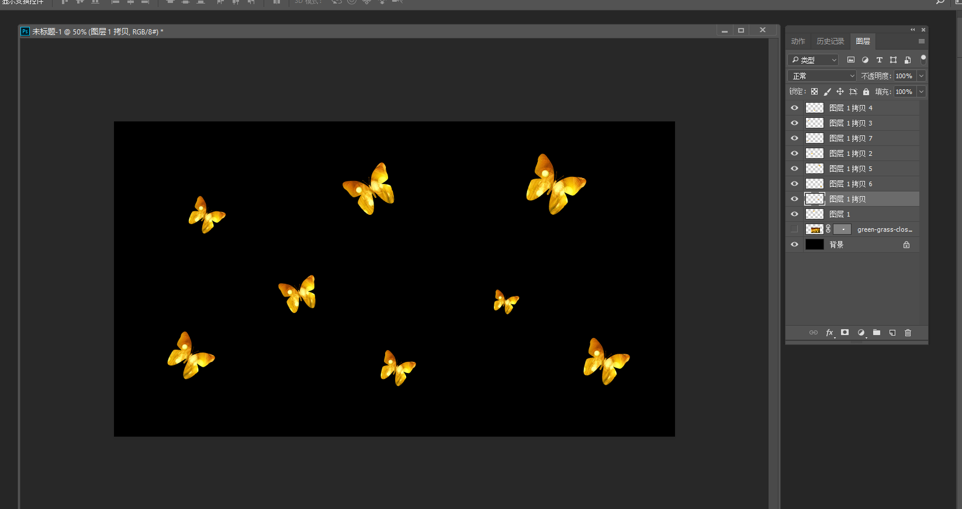Click thumbnail of layer 图层 1 拷贝 2
962x509 pixels.
815,154
